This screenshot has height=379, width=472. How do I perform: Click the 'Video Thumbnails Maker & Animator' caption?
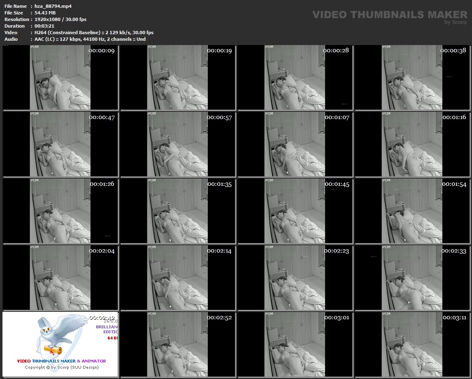pyautogui.click(x=61, y=361)
